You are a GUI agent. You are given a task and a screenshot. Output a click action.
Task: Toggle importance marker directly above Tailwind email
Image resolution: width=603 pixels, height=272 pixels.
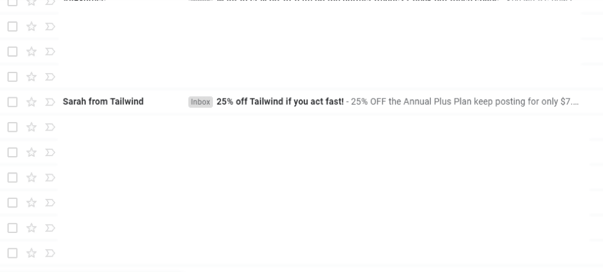[50, 77]
